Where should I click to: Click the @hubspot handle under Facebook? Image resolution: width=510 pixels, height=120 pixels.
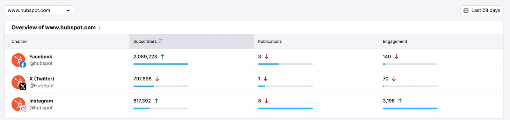click(41, 64)
